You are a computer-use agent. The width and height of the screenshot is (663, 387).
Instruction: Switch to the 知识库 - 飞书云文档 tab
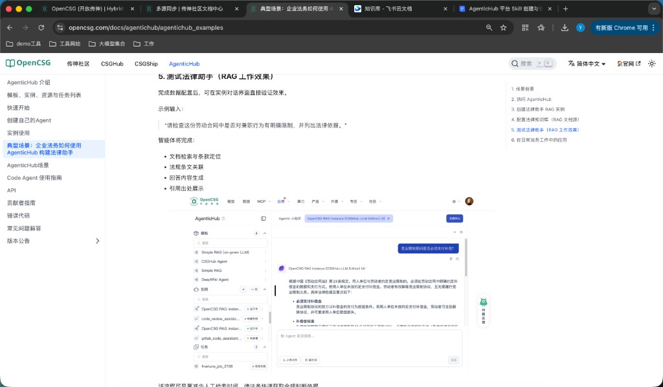[x=388, y=9]
